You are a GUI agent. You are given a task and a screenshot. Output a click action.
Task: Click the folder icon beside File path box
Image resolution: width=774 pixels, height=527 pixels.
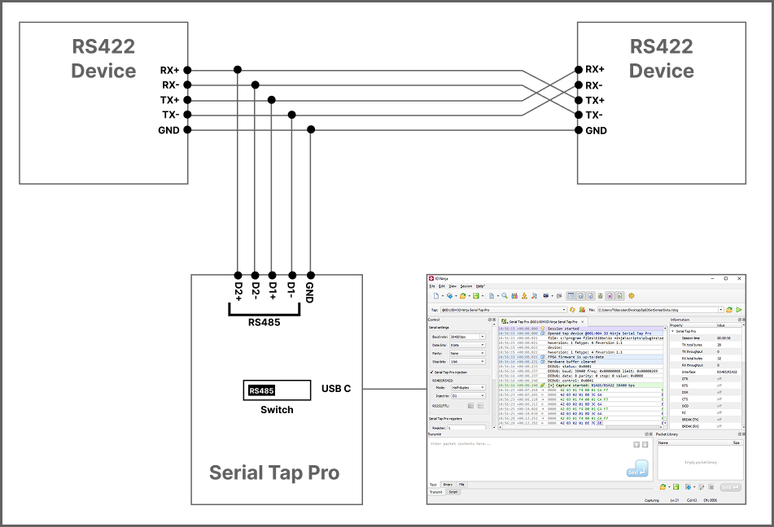(729, 310)
